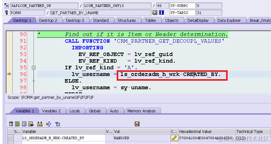The image size is (271, 144).
Task: Click the filter box icon in variables toolbar
Action: 58,124
